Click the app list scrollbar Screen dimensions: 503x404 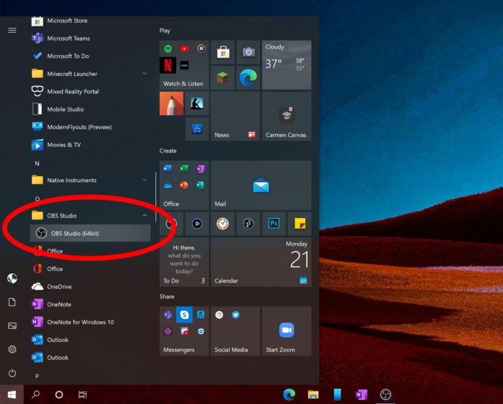tap(156, 197)
